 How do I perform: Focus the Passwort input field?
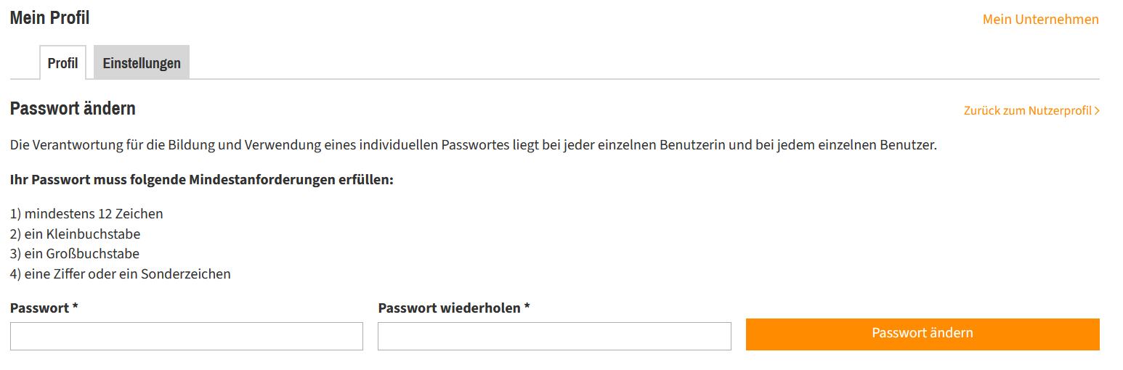tap(187, 337)
